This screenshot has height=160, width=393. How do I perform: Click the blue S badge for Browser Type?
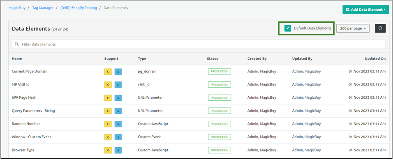[x=118, y=150]
